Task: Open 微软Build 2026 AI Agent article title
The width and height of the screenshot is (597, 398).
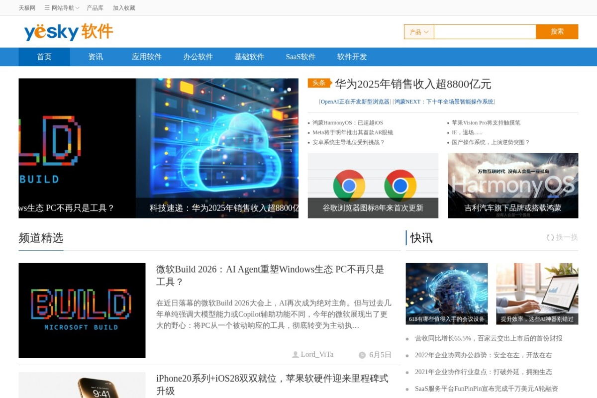Action: tap(270, 276)
